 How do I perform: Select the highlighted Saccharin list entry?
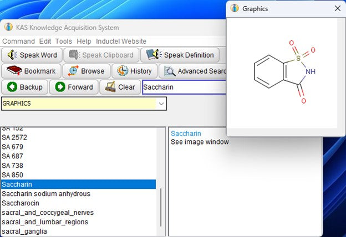pos(78,184)
